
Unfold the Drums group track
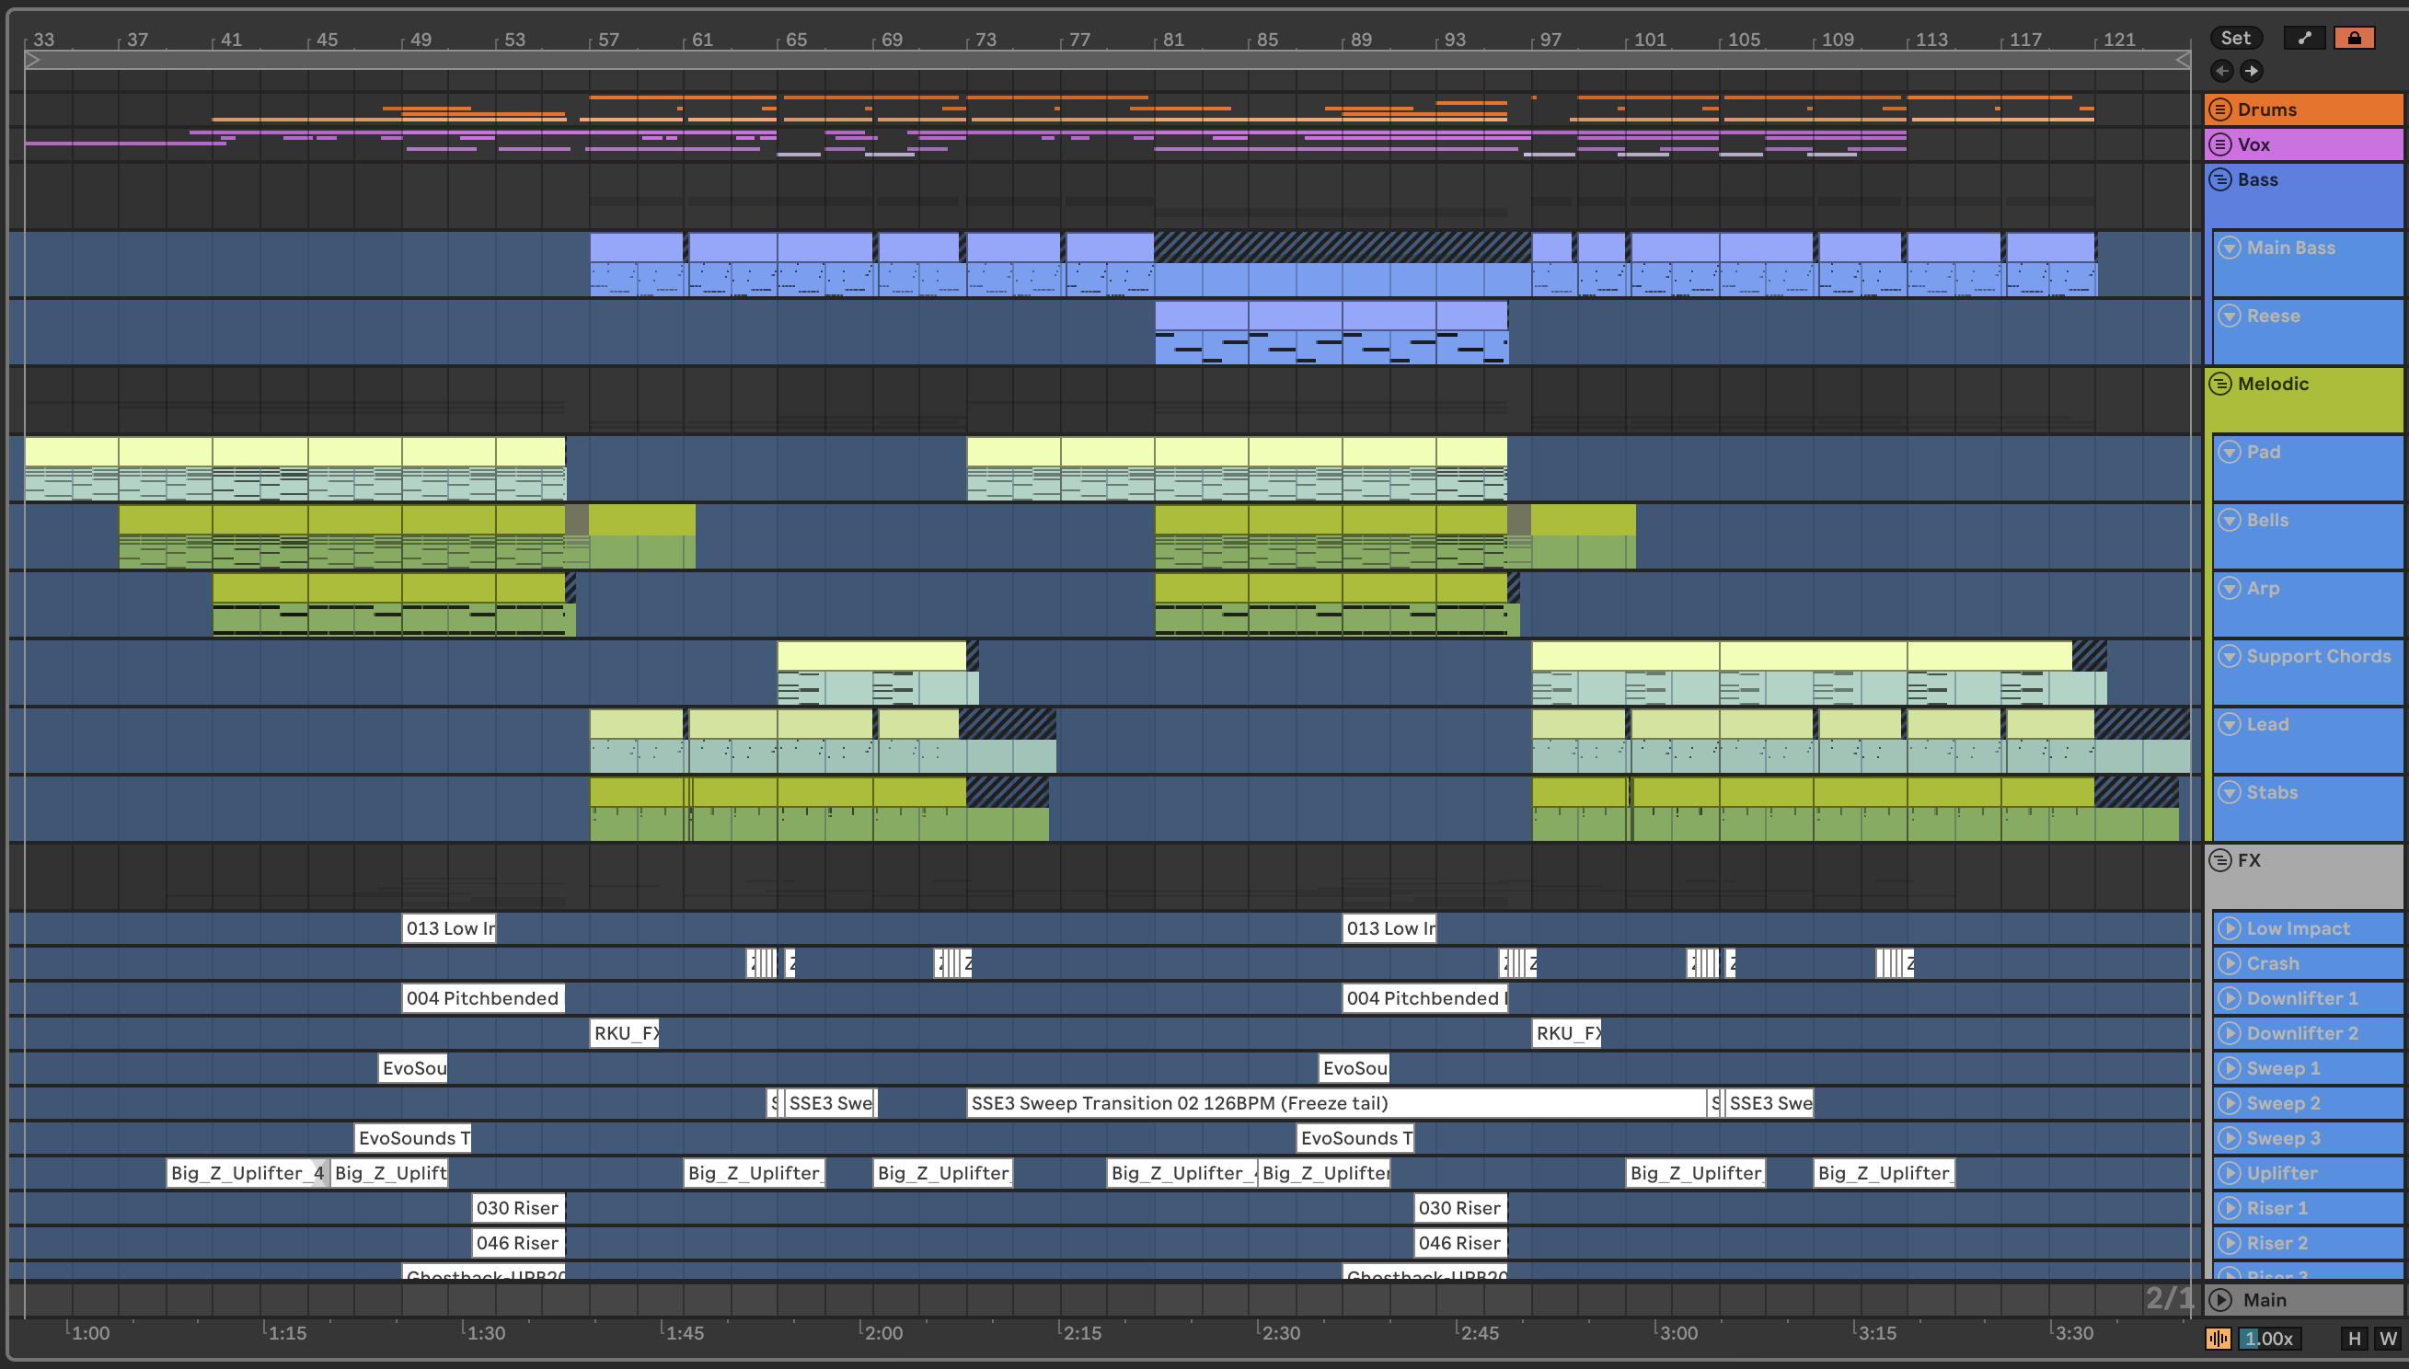coord(2220,109)
